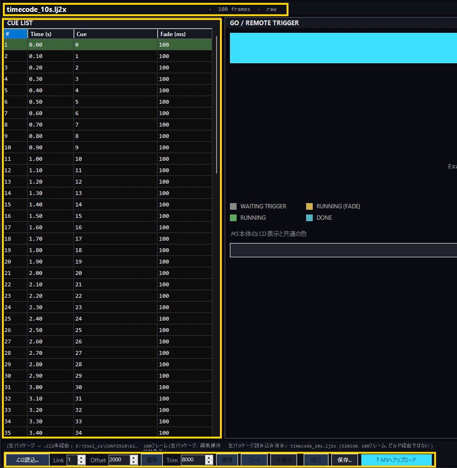Apply the Offset value with 適用

click(151, 460)
